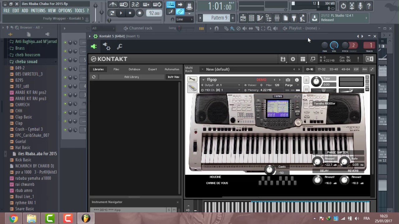This screenshot has height=224, width=399.
Task: Open the OPTIONS menu
Action: click(x=65, y=11)
